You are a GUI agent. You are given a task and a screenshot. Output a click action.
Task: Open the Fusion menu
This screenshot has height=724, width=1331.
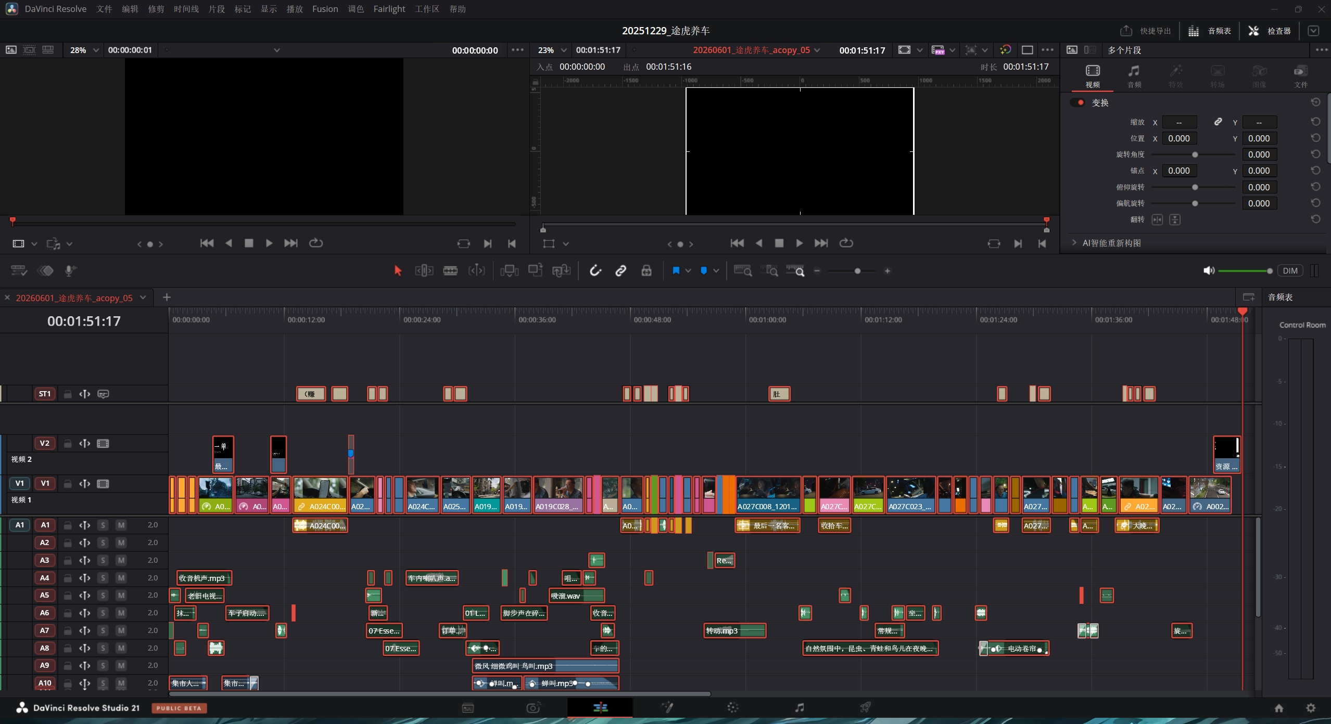(325, 9)
